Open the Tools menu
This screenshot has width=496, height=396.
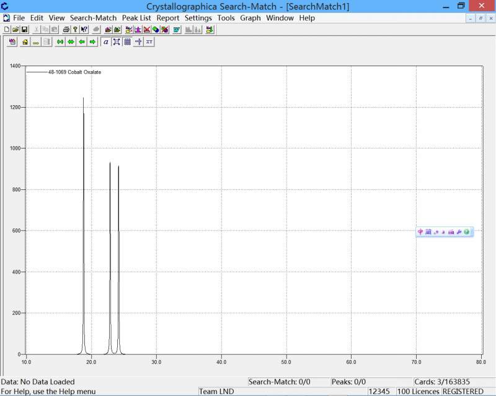pyautogui.click(x=226, y=18)
